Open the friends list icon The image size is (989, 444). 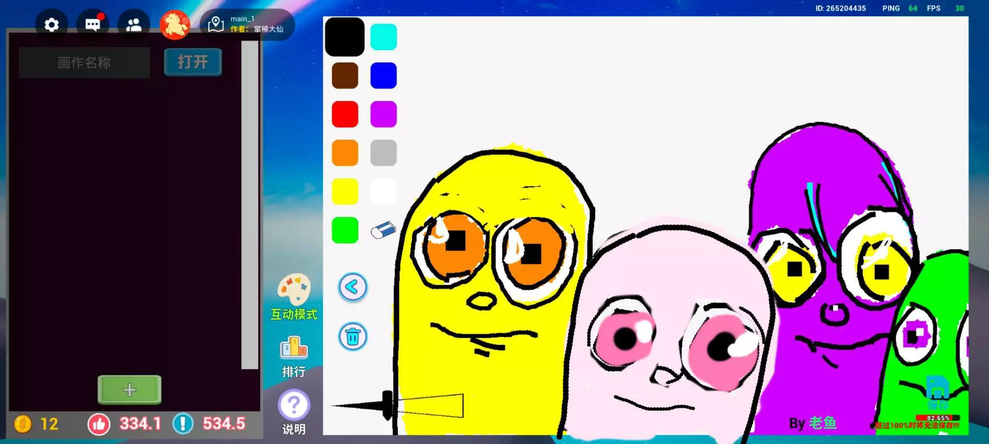(x=134, y=25)
